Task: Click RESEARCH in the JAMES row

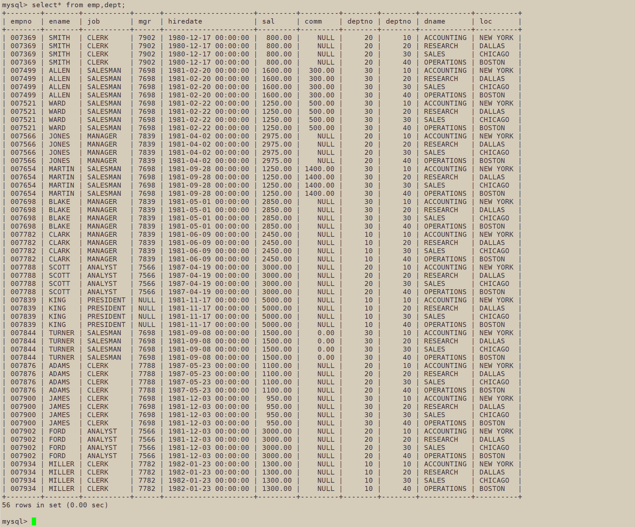Action: tap(441, 407)
